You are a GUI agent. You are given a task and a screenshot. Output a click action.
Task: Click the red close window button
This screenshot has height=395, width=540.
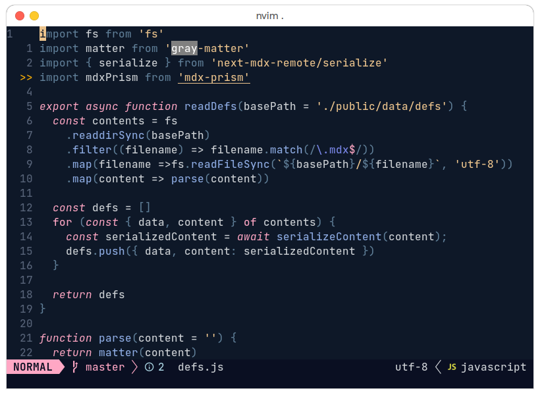pos(20,16)
